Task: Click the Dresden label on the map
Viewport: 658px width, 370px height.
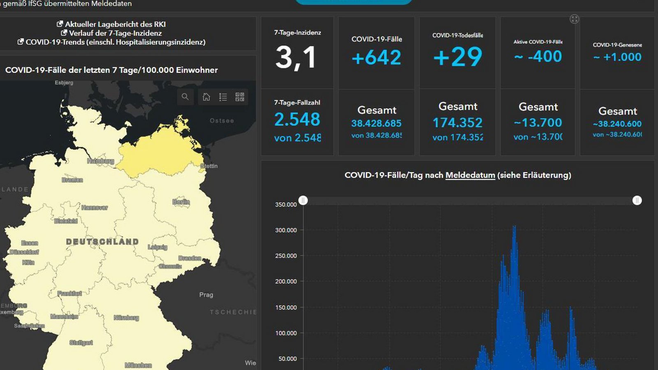Action: (x=190, y=258)
